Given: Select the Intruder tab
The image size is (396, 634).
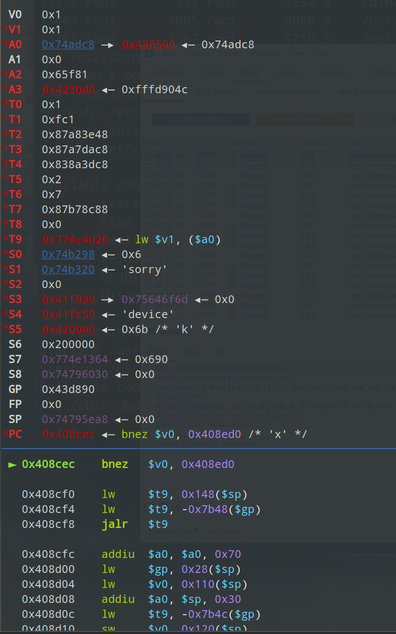Looking at the screenshot, I should tap(288, 72).
